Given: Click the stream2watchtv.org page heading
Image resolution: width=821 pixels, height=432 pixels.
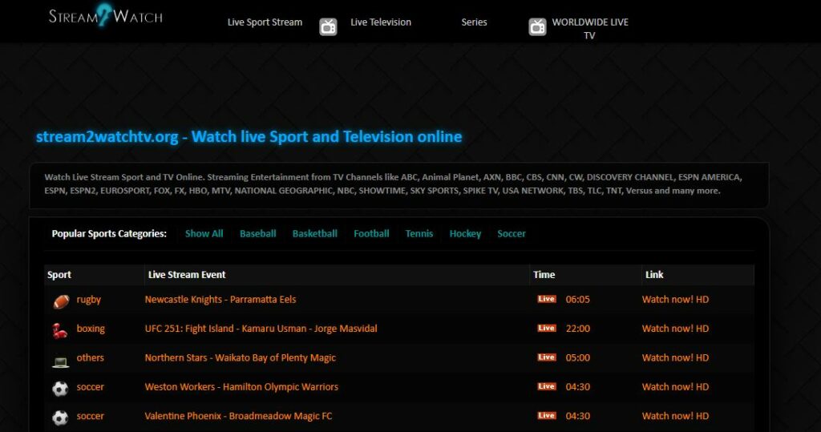Looking at the screenshot, I should (249, 137).
